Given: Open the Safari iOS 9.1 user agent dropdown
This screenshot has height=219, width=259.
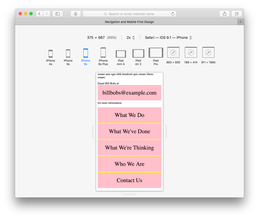Looking at the screenshot, I should tap(168, 38).
